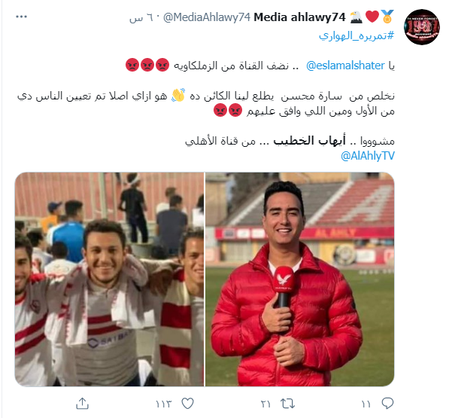Screen dimensions: 452x418
Task: Open the @MediaAhlawy74 handle link
Action: 207,17
